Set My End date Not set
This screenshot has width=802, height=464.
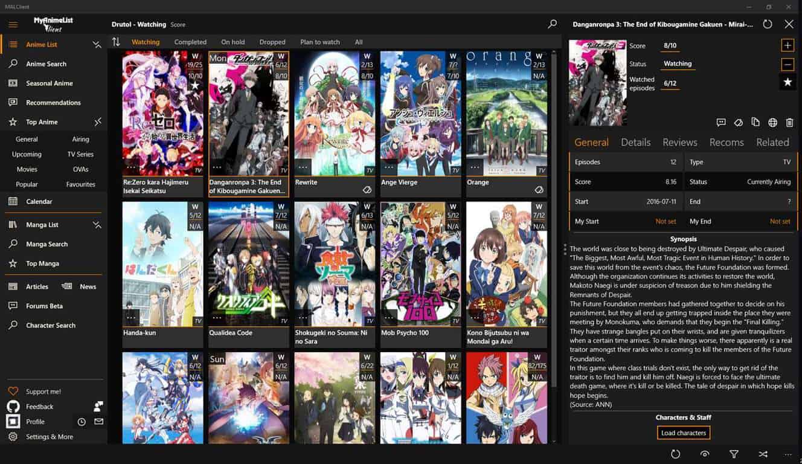[x=780, y=221]
